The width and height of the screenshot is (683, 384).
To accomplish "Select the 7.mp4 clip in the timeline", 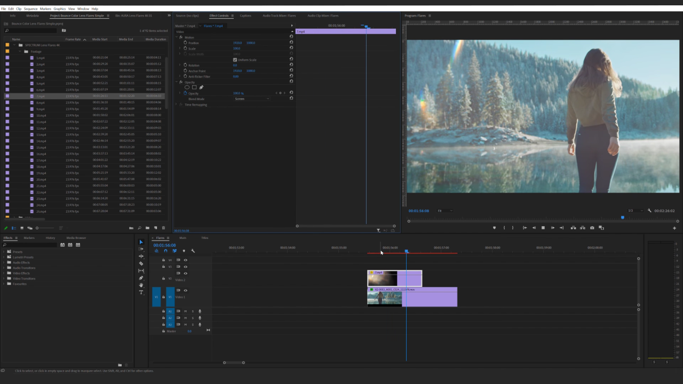I will tap(395, 277).
